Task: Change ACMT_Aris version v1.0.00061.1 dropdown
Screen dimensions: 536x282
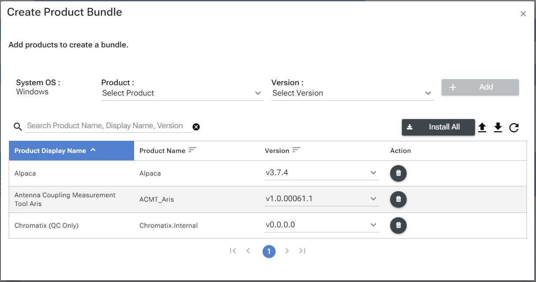Action: (321, 199)
